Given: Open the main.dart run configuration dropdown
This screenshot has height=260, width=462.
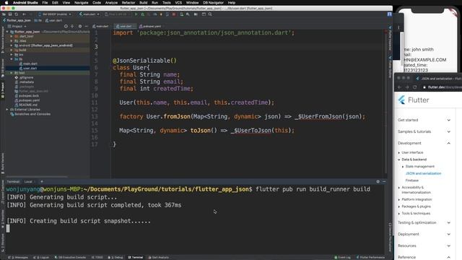Looking at the screenshot, I should click(x=89, y=14).
